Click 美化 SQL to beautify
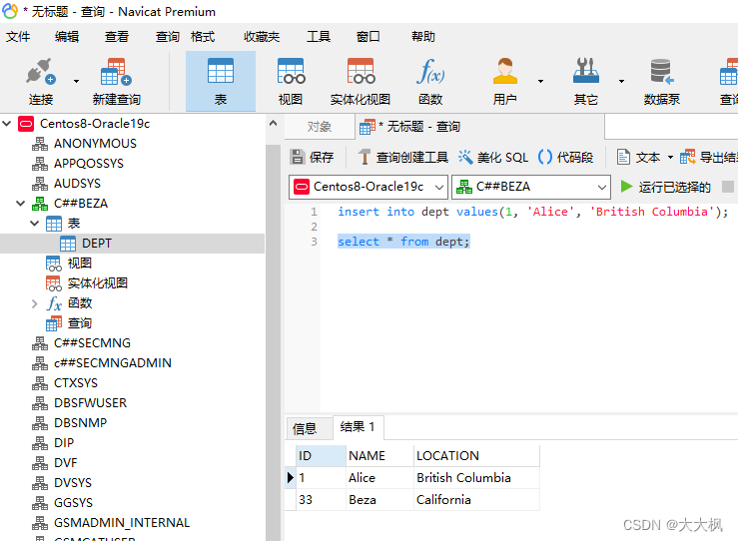This screenshot has width=738, height=541. pos(492,157)
